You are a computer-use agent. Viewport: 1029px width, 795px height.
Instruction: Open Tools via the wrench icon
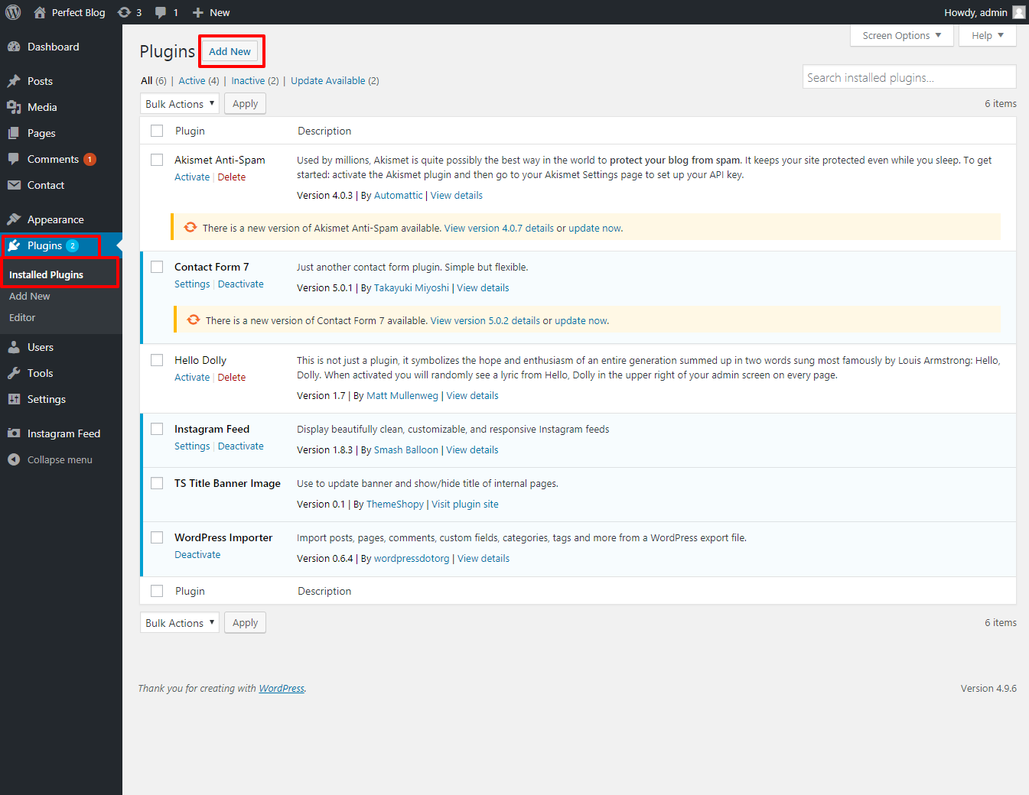14,373
